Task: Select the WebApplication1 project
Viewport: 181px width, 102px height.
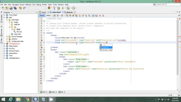Action: [14, 58]
